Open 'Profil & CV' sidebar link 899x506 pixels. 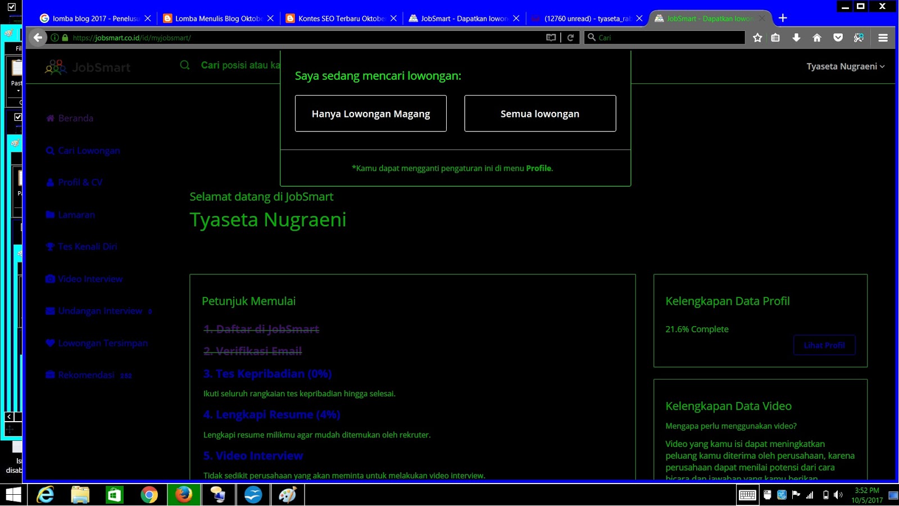tap(80, 182)
